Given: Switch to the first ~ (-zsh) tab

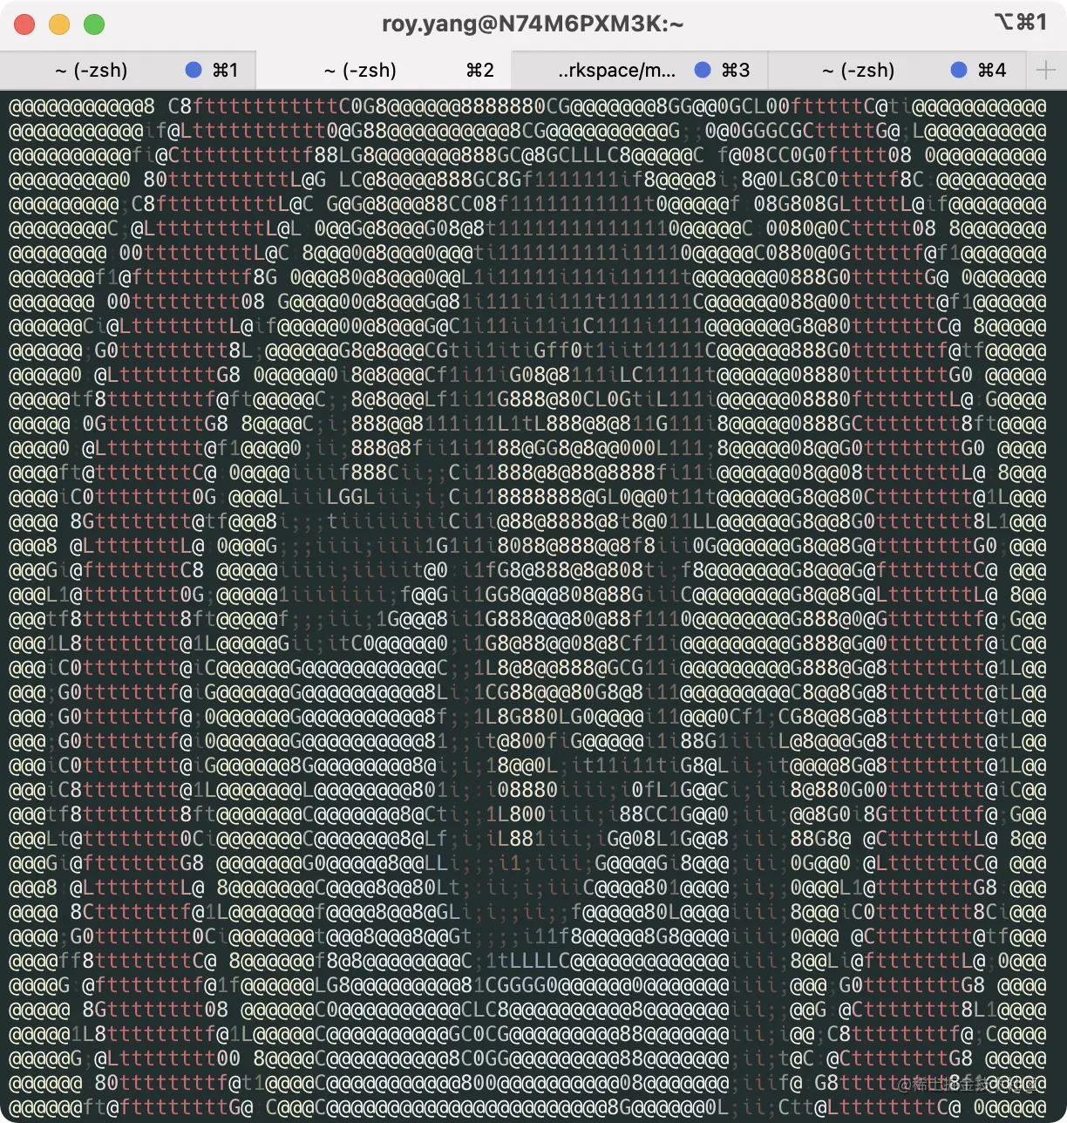Looking at the screenshot, I should tap(128, 71).
